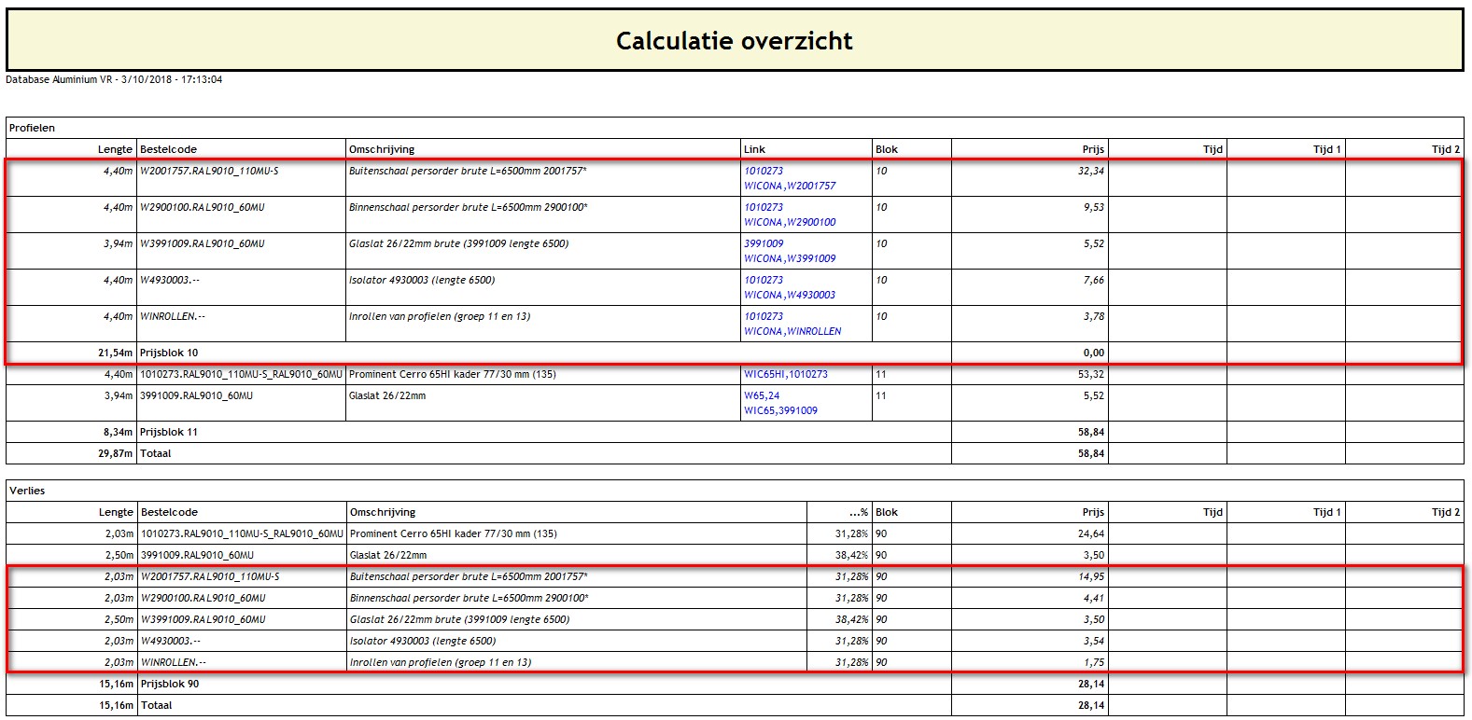The width and height of the screenshot is (1472, 720).
Task: Select the price 9,53
Action: click(x=1094, y=207)
